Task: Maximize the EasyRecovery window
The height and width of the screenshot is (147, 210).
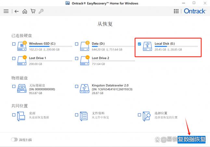Action: point(194,3)
